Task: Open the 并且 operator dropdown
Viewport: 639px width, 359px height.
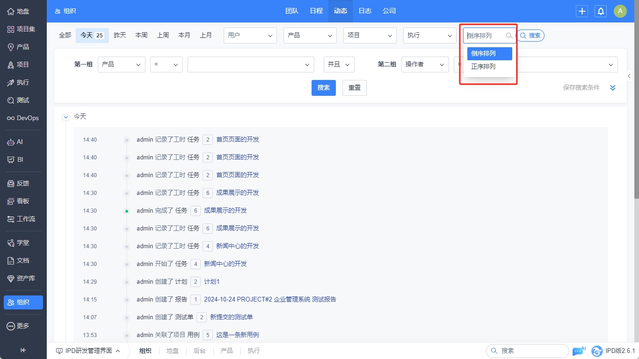Action: [339, 65]
